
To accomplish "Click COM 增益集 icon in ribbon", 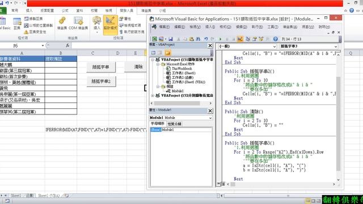I will pyautogui.click(x=78, y=23).
